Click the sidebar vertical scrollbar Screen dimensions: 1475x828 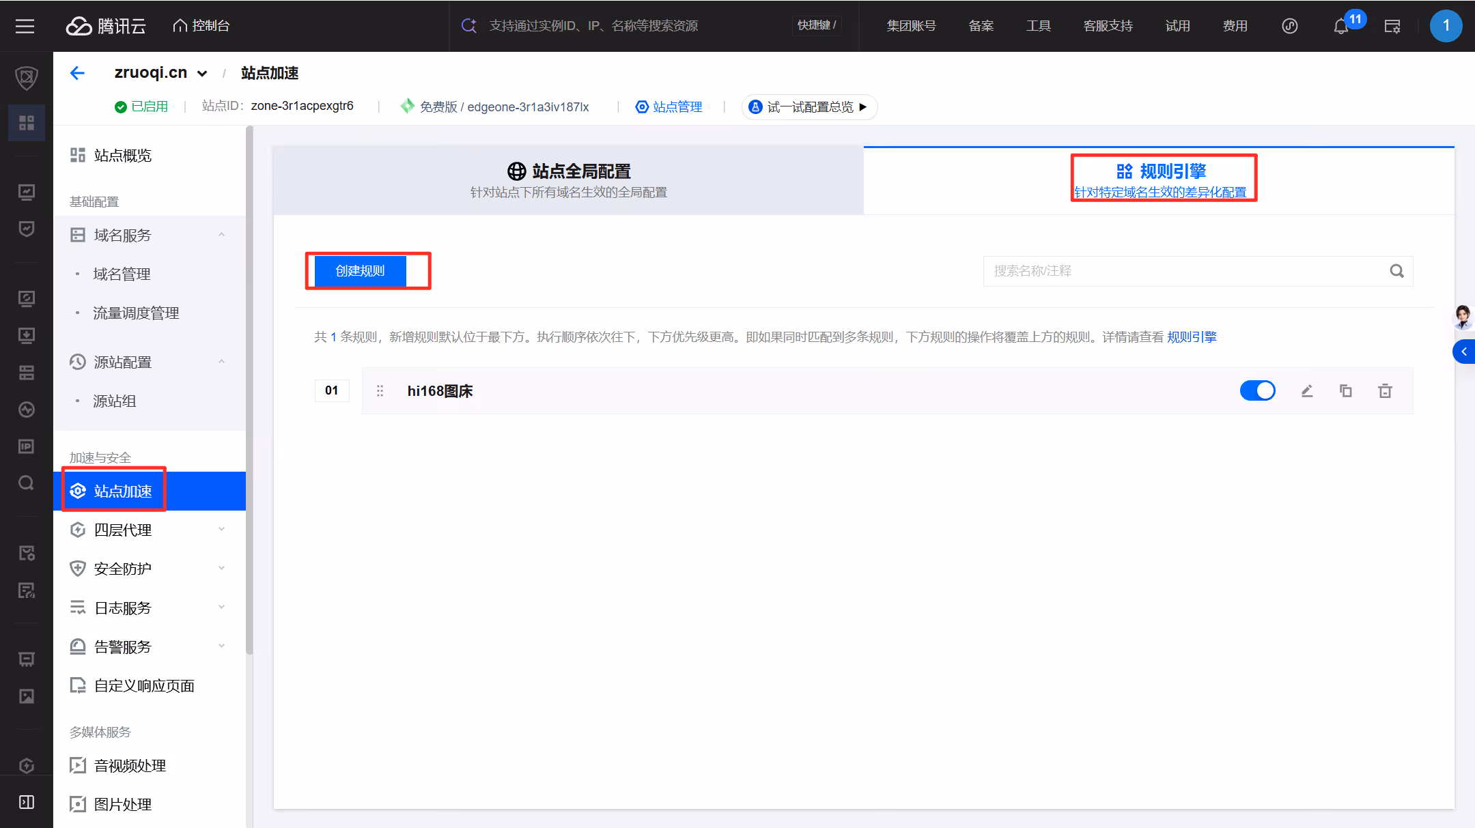249,389
